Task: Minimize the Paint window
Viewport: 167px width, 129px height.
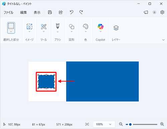Action: 139,4
